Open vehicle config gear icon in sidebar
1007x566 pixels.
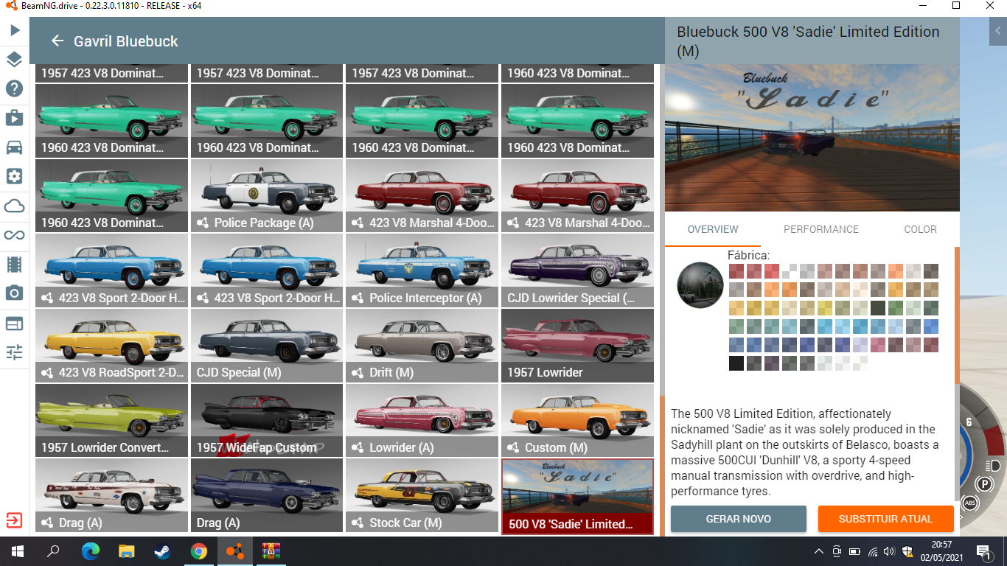15,176
